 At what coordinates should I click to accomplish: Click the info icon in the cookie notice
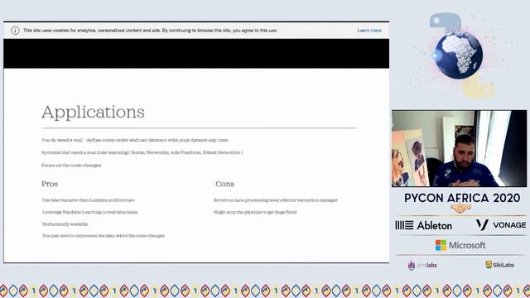pyautogui.click(x=15, y=31)
